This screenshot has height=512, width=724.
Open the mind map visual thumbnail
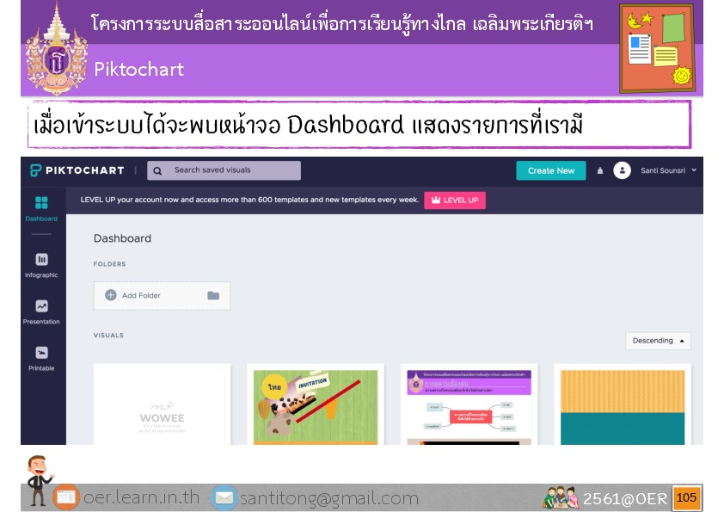469,404
